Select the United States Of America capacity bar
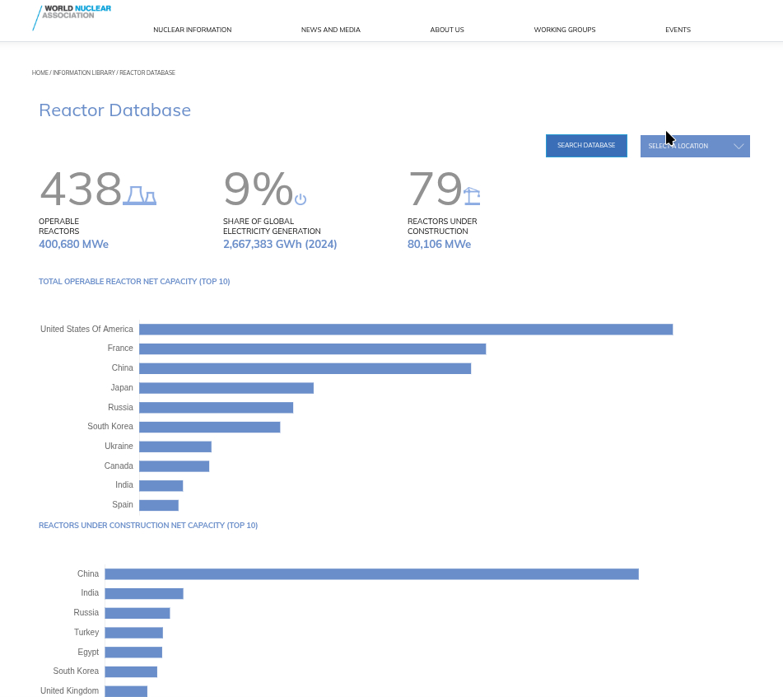Image resolution: width=783 pixels, height=697 pixels. click(x=406, y=330)
